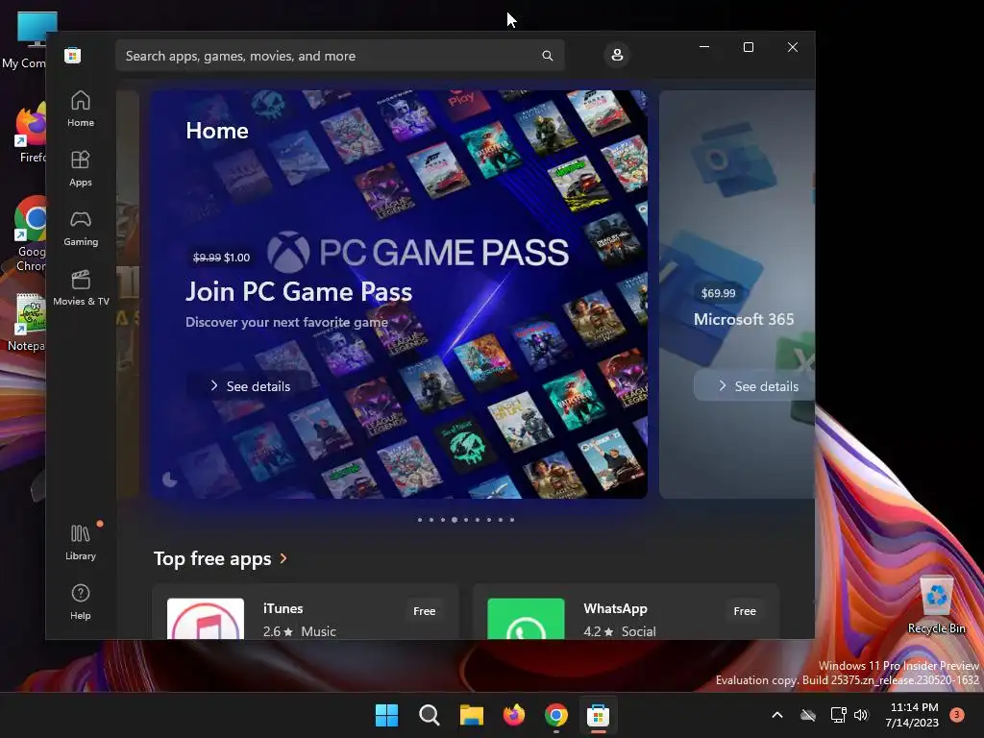Open the Home section in the sidebar
The image size is (984, 738).
pos(81,110)
